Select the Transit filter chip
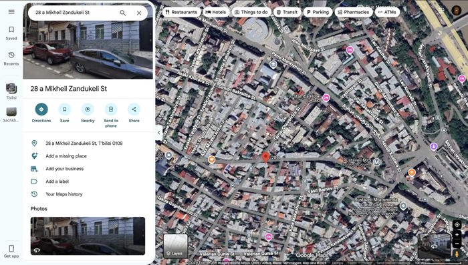Image resolution: width=468 pixels, height=265 pixels. pos(287,12)
